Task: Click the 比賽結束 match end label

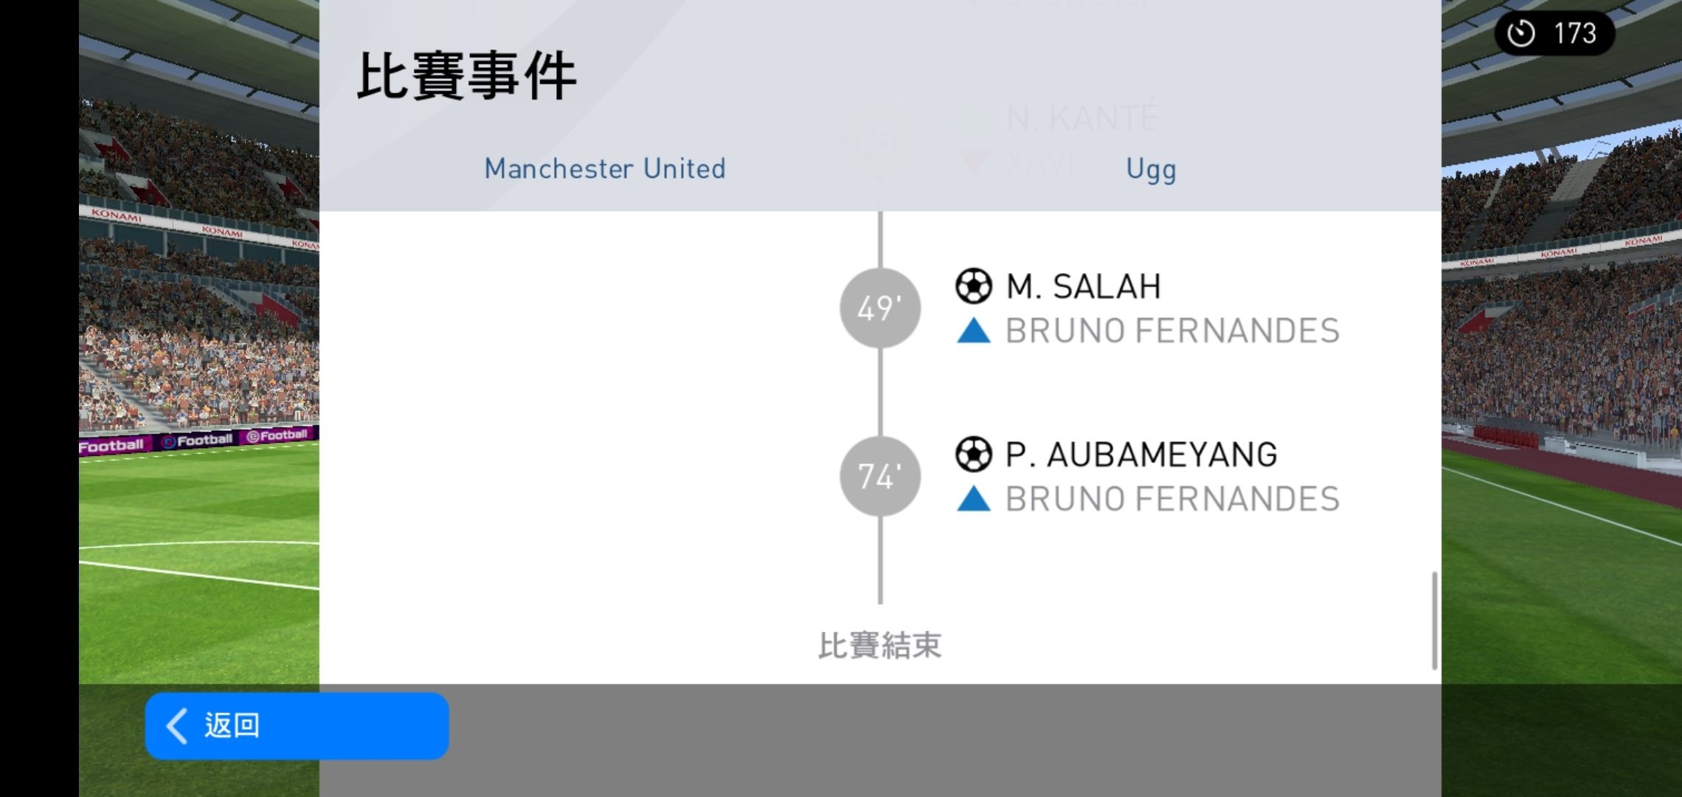Action: pyautogui.click(x=879, y=646)
